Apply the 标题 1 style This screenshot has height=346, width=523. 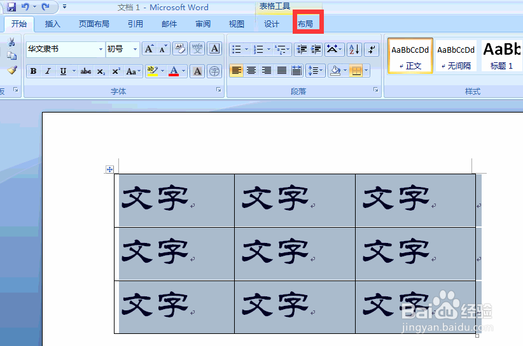pos(501,56)
